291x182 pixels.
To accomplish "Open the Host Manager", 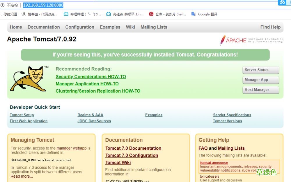I will 260,90.
